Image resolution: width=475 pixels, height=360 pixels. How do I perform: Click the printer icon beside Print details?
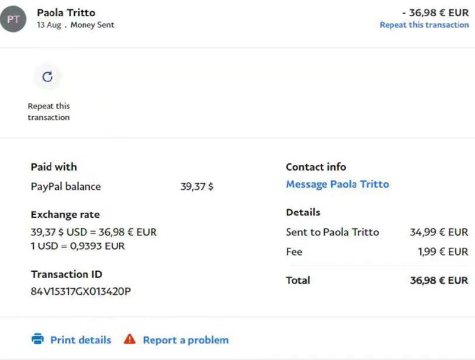tap(37, 339)
